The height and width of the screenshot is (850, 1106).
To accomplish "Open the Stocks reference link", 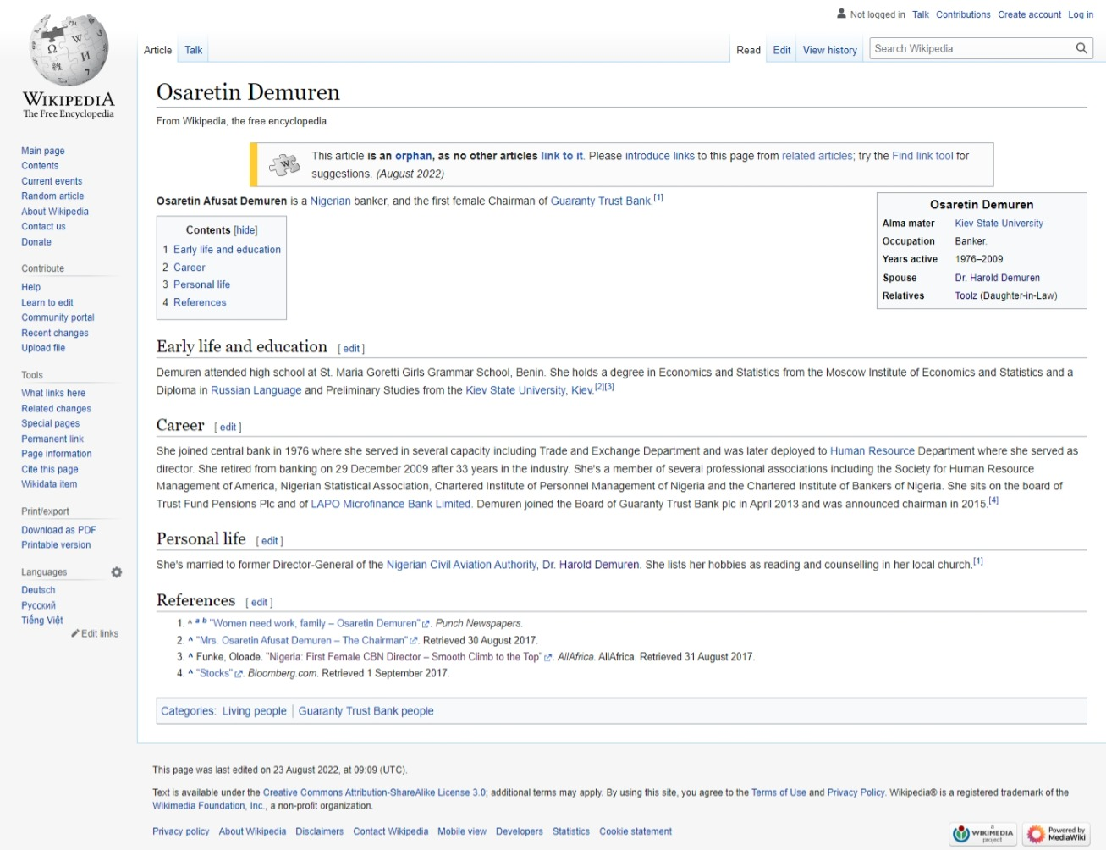I will [215, 674].
